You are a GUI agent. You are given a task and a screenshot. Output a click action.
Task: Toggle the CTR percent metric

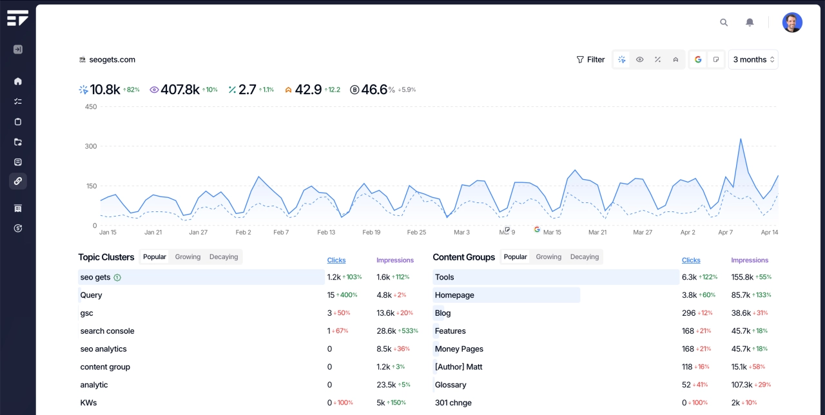(657, 59)
